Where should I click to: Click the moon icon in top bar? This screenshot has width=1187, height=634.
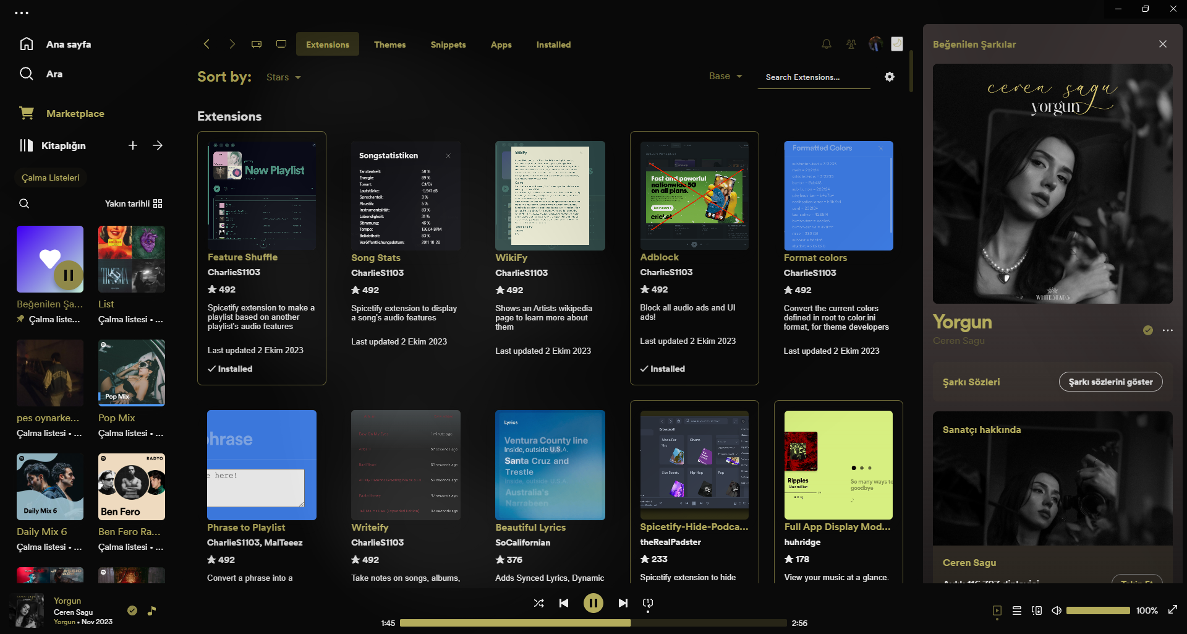coord(897,43)
